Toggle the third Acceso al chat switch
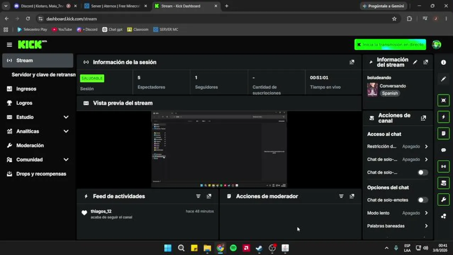Viewport: 453px width, 255px height. point(423,172)
